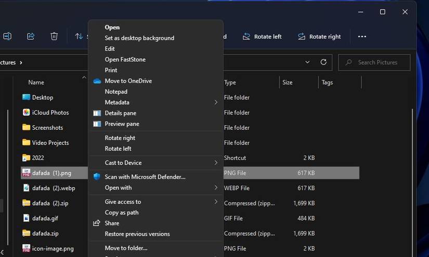Click the GIF File type cell
This screenshot has height=257, width=429.
tap(233, 218)
